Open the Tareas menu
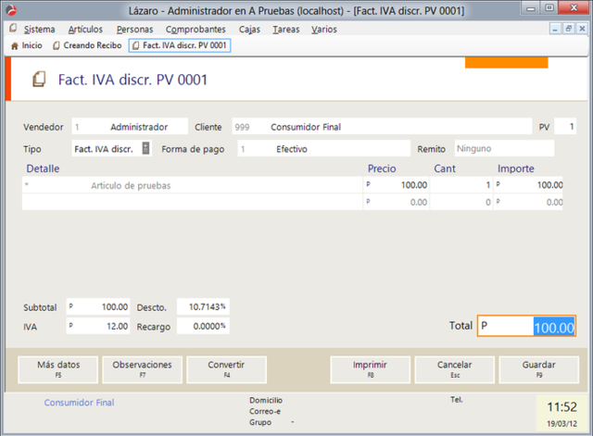The width and height of the screenshot is (593, 436). click(x=286, y=29)
